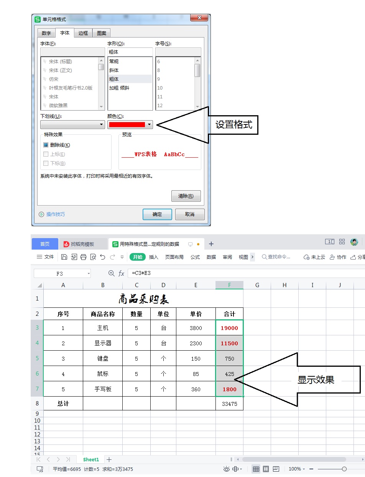Click the Sheet1 sheet tab
The width and height of the screenshot is (365, 477).
coord(91,459)
